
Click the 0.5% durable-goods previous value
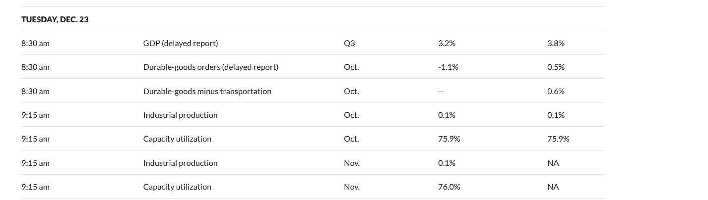pyautogui.click(x=556, y=67)
